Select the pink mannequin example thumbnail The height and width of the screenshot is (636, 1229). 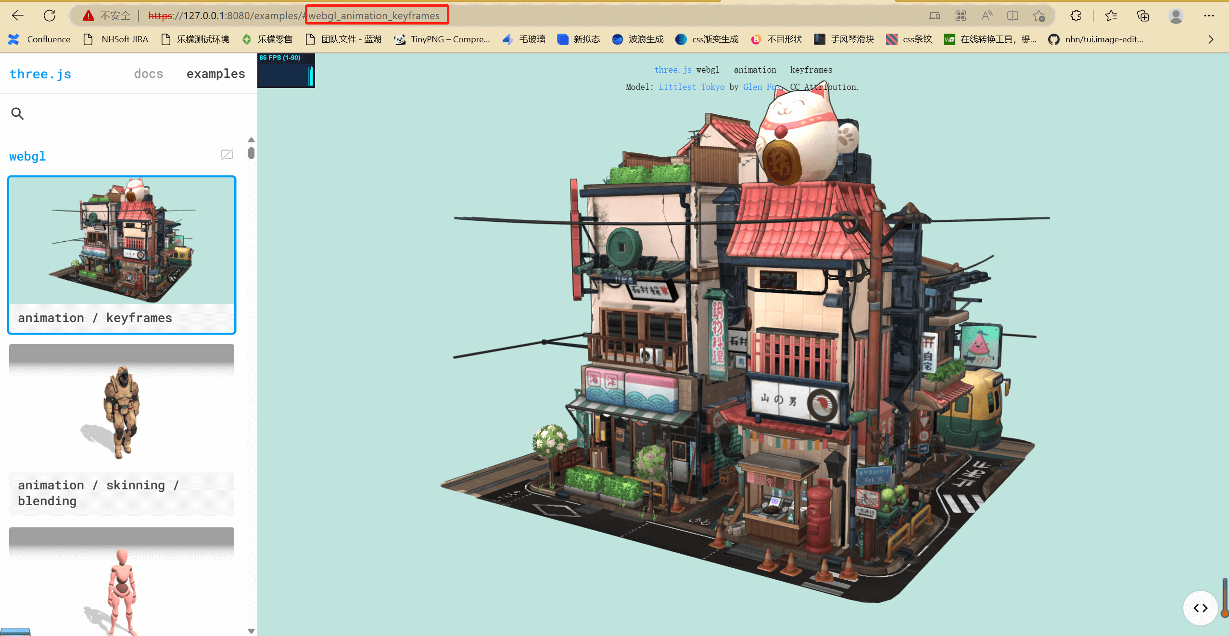122,582
